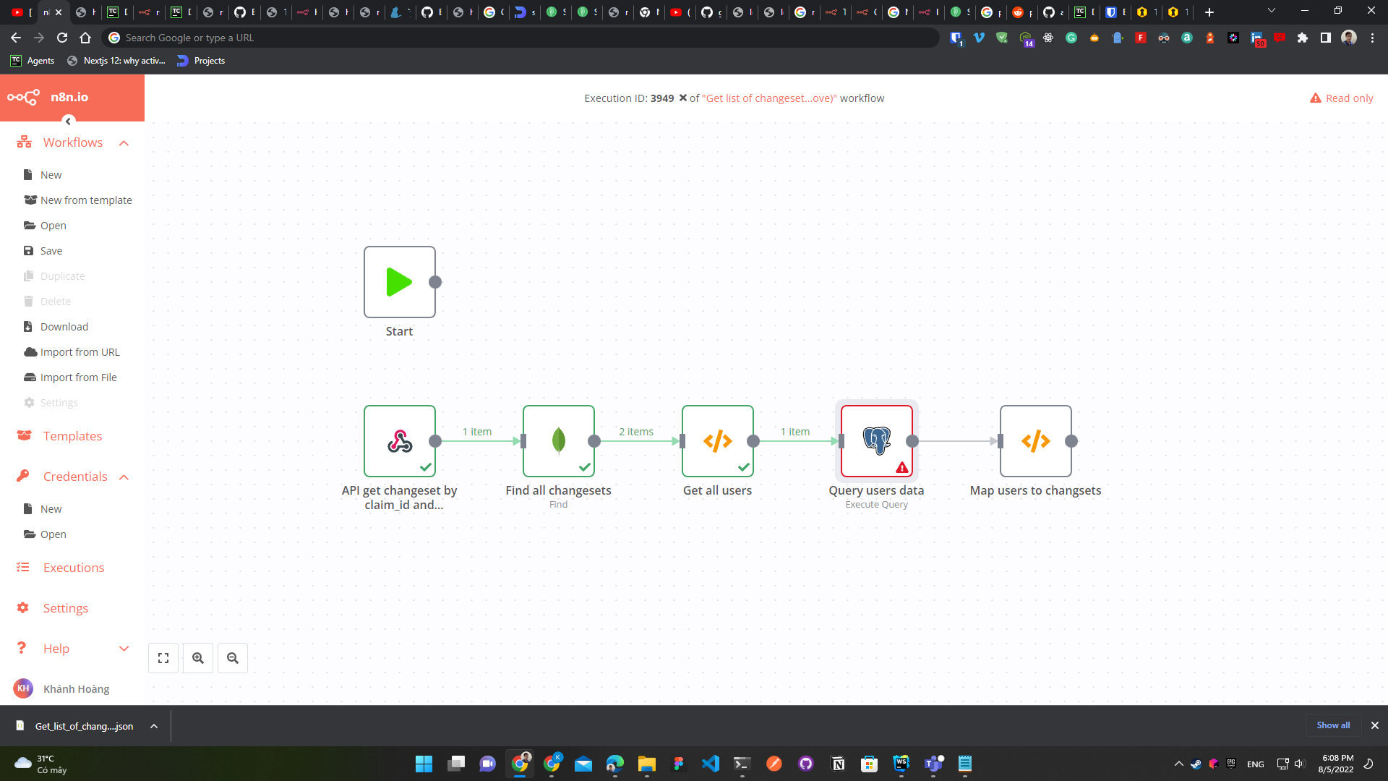
Task: Select the Get all users code node
Action: pyautogui.click(x=717, y=441)
